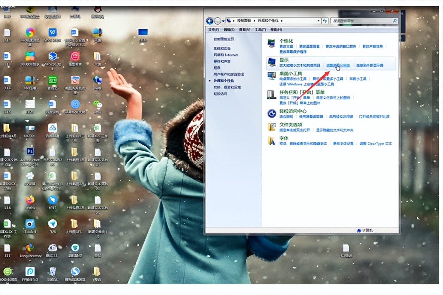Viewport: 443px width, 295px height.
Task: Open the Tools (工具) menu
Action: coord(260,30)
